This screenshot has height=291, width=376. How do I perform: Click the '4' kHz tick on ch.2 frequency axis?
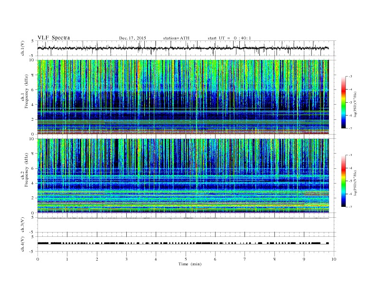[x=33, y=183]
